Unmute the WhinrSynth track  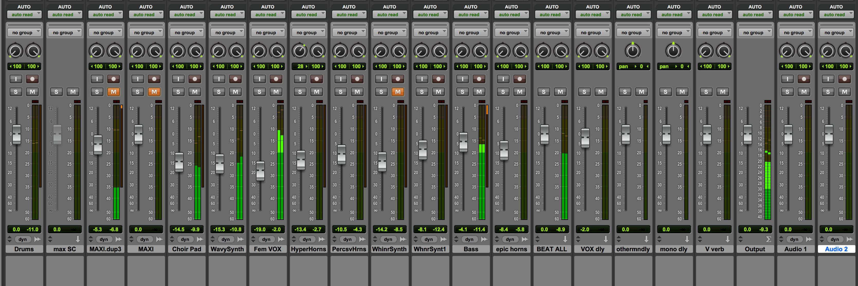(398, 92)
